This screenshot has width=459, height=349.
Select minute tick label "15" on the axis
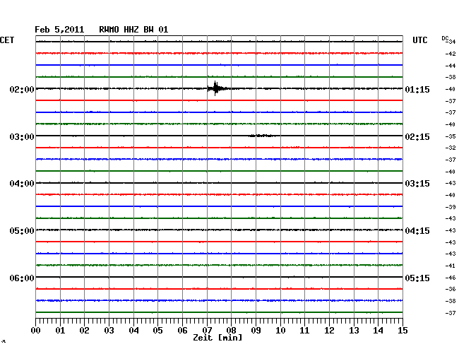(x=403, y=331)
